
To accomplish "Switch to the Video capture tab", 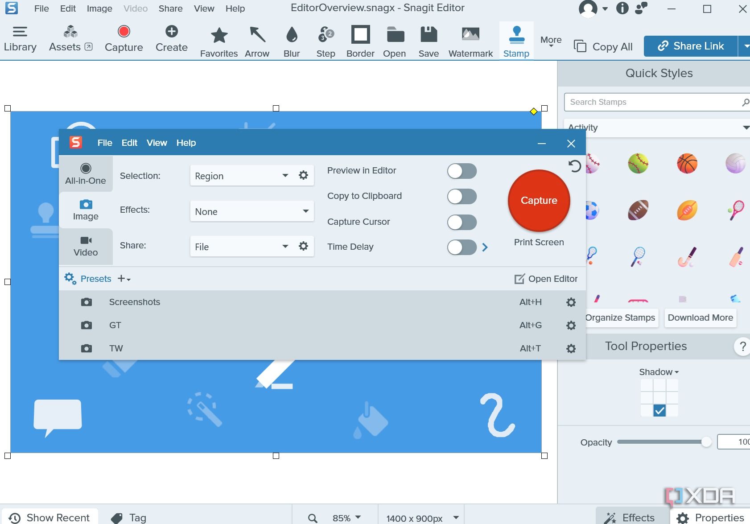I will pyautogui.click(x=85, y=247).
